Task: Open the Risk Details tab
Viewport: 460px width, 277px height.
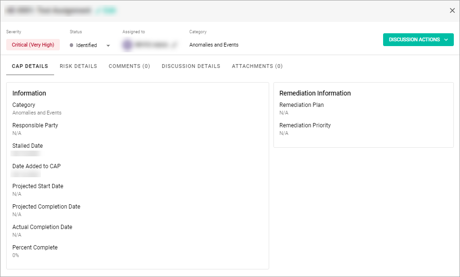Action: click(78, 66)
